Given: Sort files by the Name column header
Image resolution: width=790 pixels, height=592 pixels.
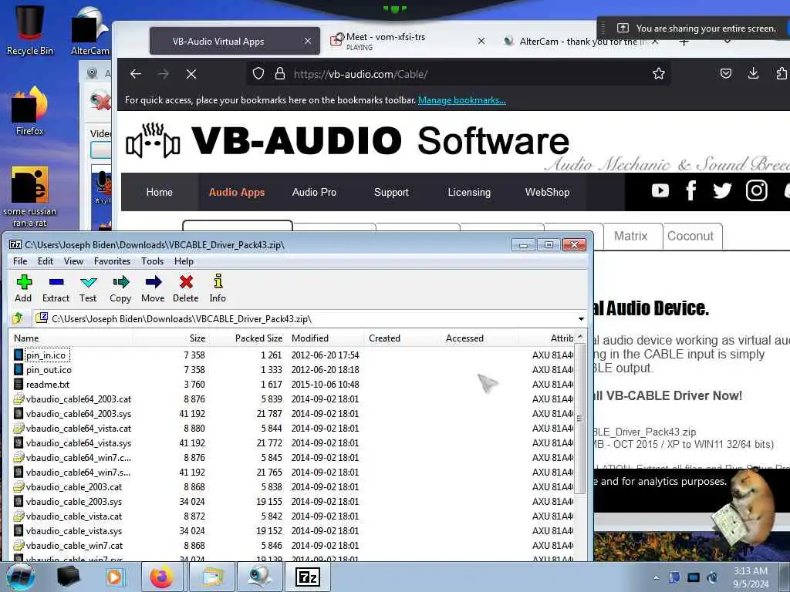Looking at the screenshot, I should coord(70,338).
